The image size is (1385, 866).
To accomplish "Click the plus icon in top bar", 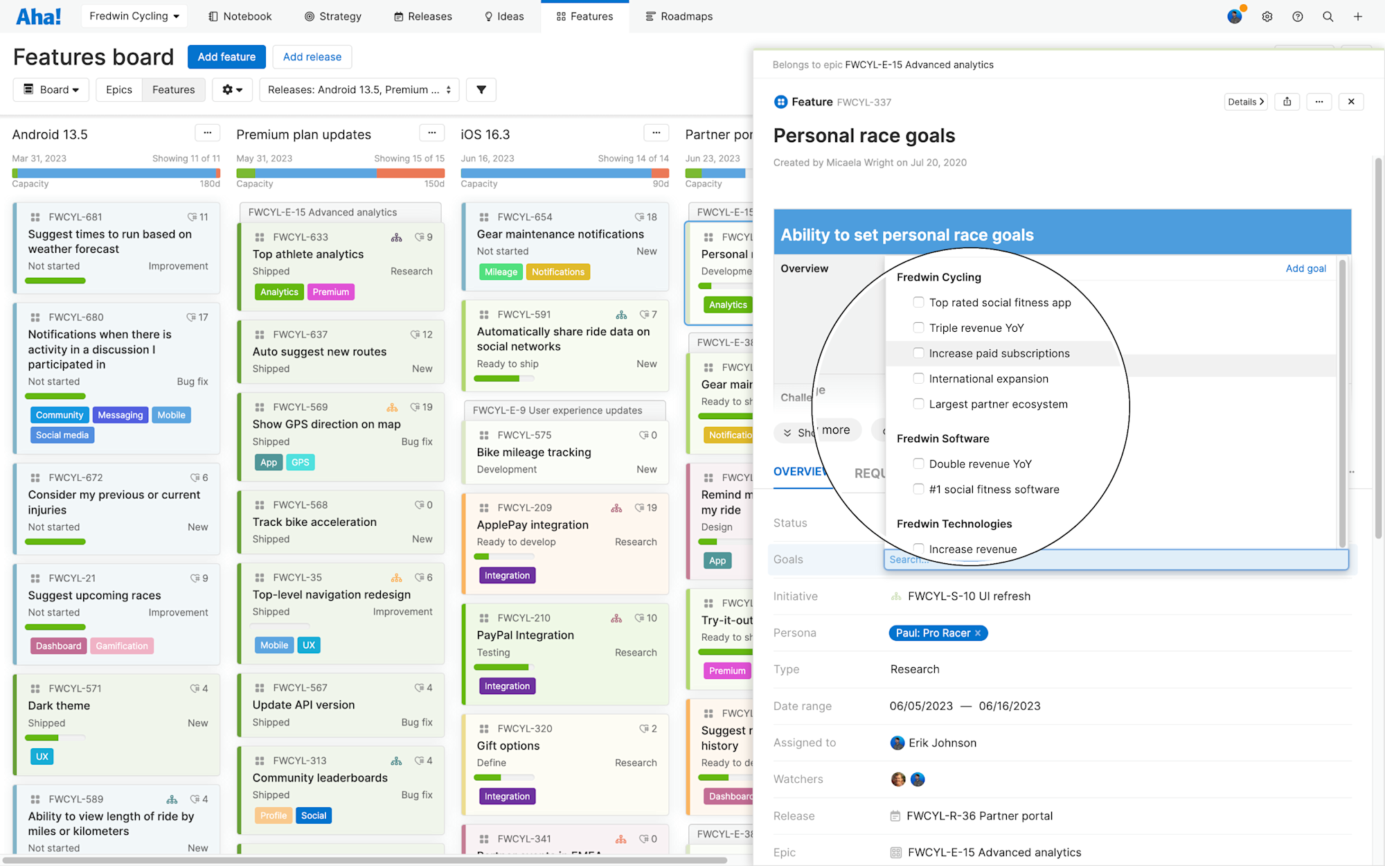I will (1358, 17).
